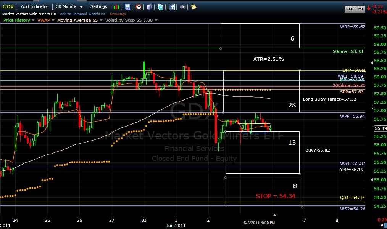Click the number 13 box annotation
Viewport: 387px width, 229px height.
[x=292, y=143]
